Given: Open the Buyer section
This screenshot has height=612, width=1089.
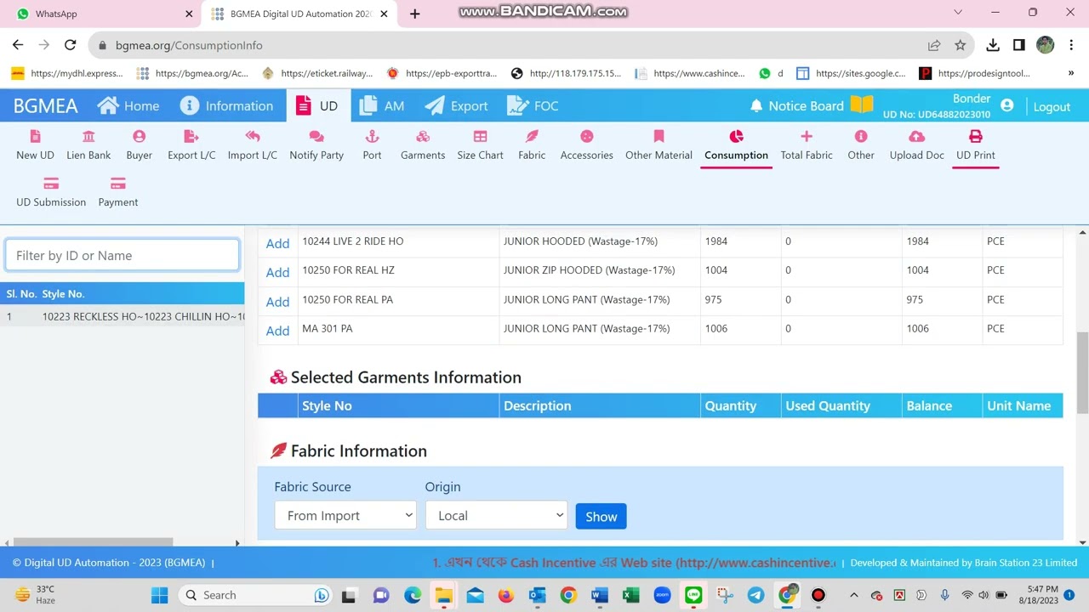Looking at the screenshot, I should coord(139,145).
